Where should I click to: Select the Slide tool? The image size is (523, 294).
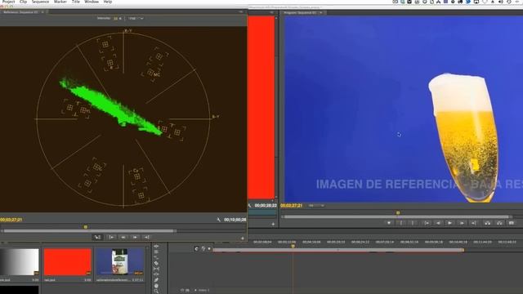[156, 274]
